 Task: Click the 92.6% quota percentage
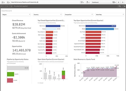(x=15, y=41)
